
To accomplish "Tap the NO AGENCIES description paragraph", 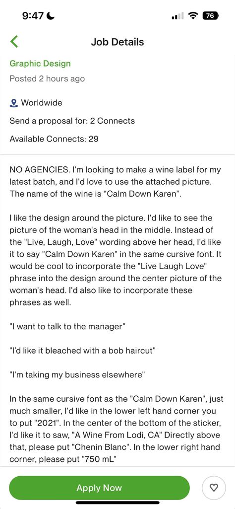I will point(116,182).
